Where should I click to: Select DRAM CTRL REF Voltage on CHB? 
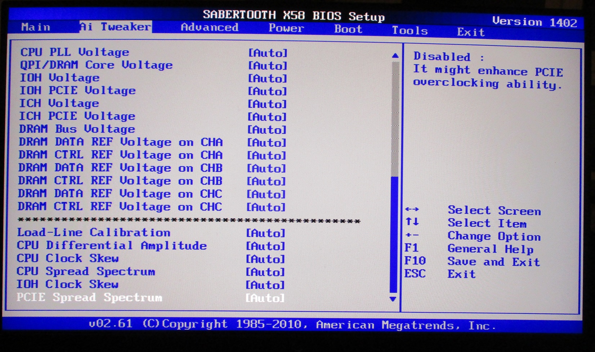[x=120, y=181]
